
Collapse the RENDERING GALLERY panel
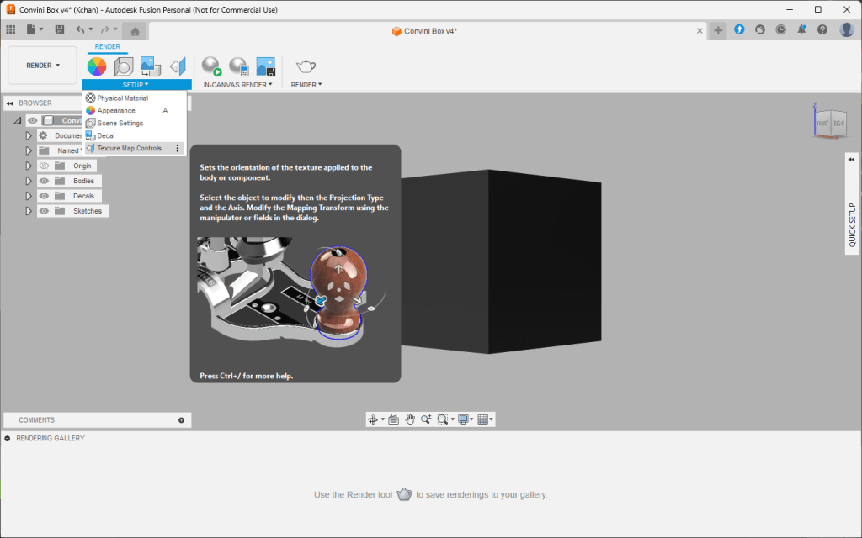click(8, 438)
